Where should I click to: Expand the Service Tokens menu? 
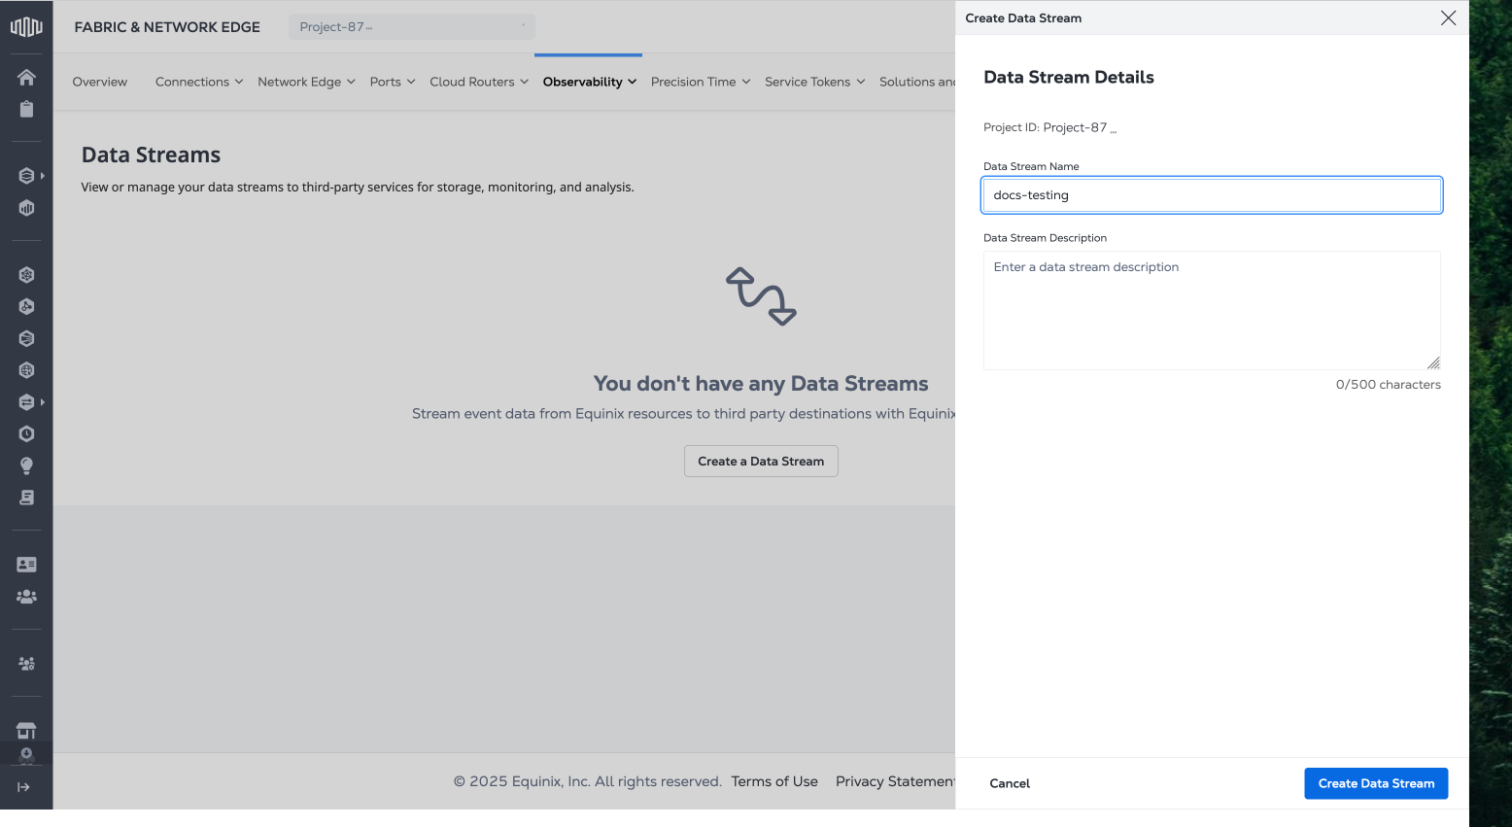pyautogui.click(x=814, y=82)
